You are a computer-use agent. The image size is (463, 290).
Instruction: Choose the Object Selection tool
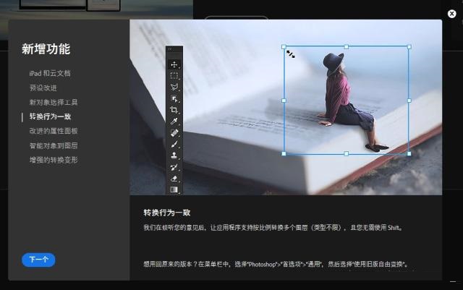pos(174,98)
